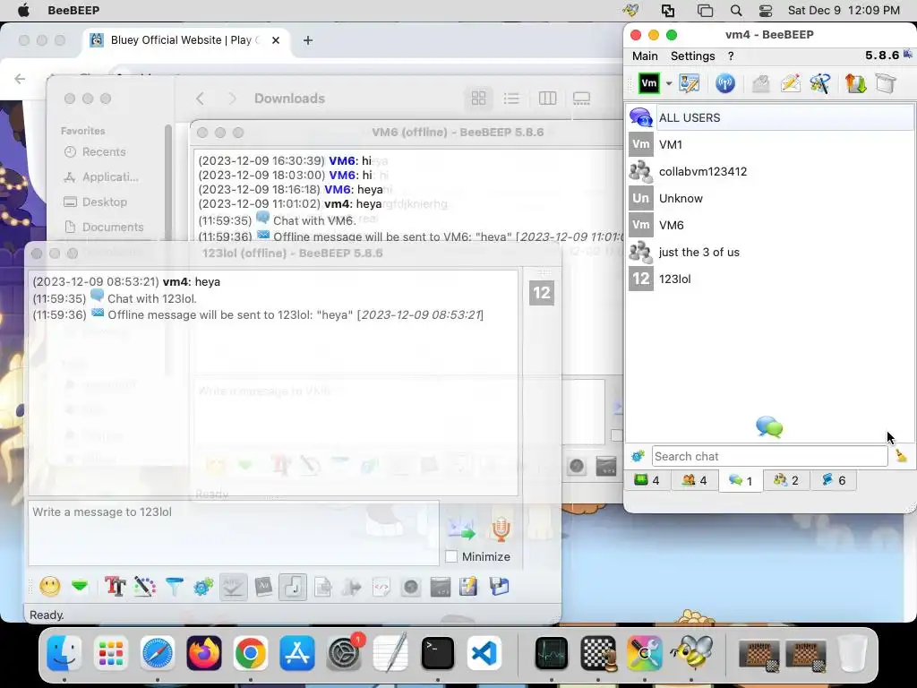Viewport: 917px width, 688px height.
Task: Focus the 'Write a message to 123lol' field
Action: click(x=234, y=532)
